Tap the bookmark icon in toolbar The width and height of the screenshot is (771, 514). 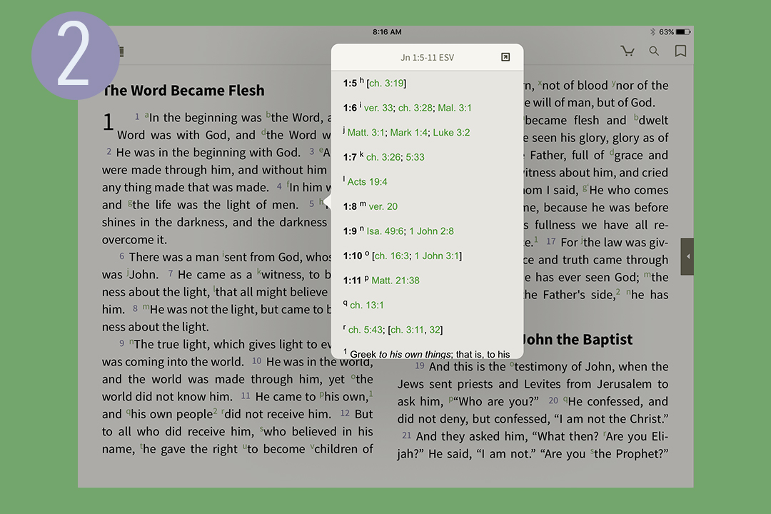(680, 51)
